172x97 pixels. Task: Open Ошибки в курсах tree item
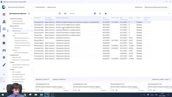click(x=17, y=67)
